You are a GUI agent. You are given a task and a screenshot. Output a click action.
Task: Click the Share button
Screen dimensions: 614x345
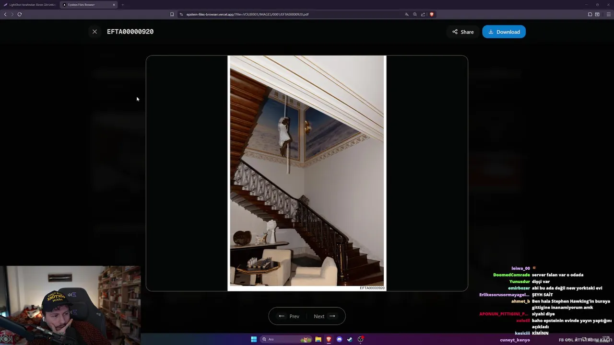click(463, 32)
